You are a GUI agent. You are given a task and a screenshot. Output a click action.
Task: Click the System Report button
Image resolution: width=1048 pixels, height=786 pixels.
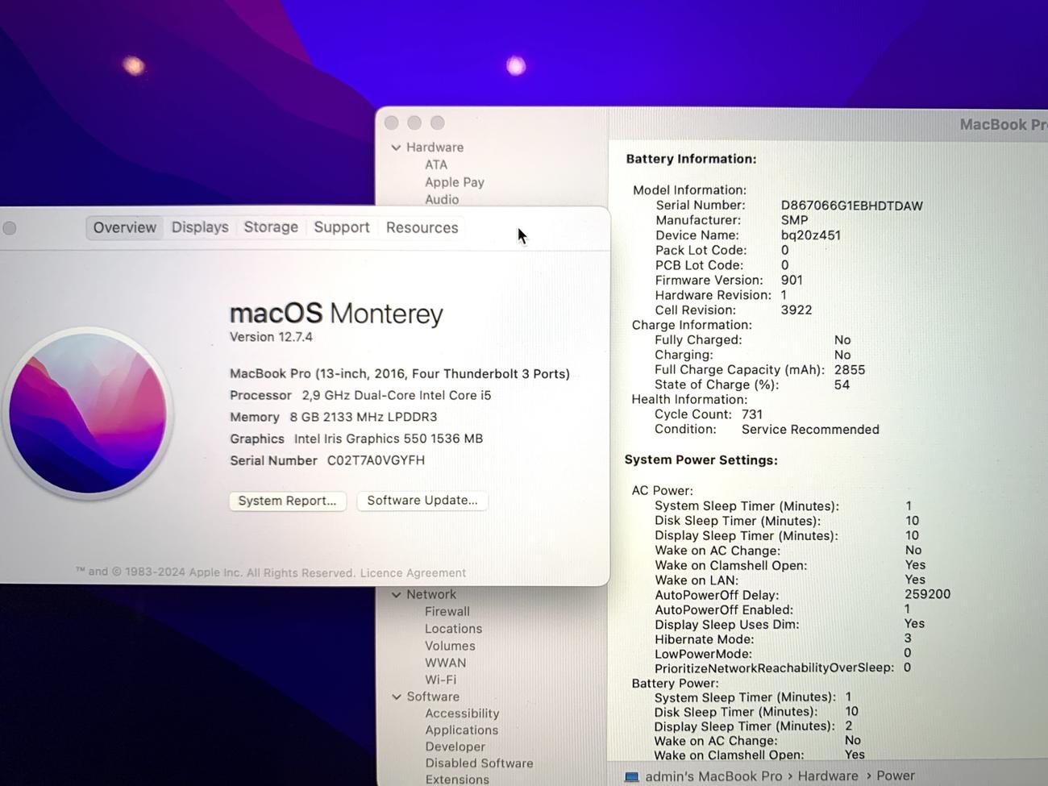coord(287,501)
